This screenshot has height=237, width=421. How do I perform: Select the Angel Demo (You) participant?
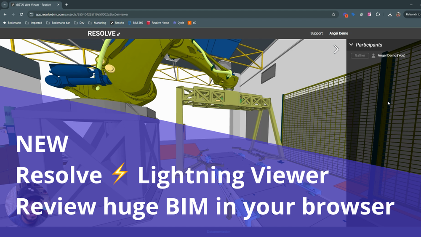[x=391, y=56]
